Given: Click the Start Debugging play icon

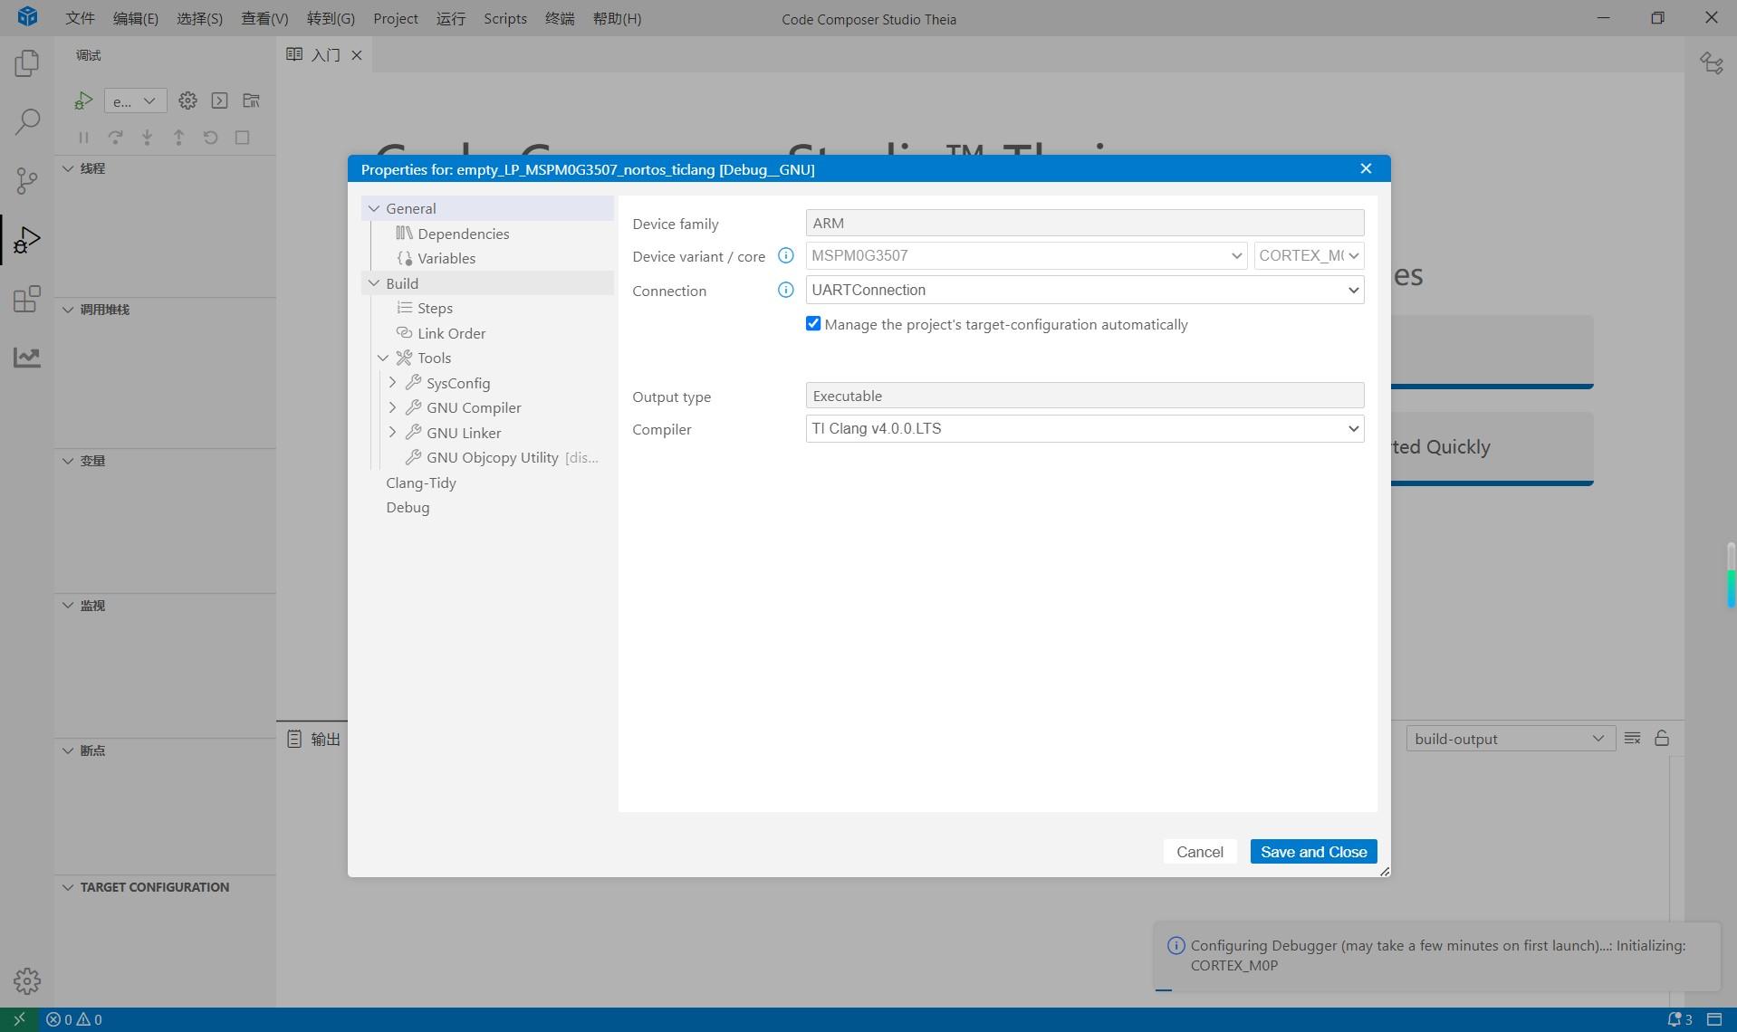Looking at the screenshot, I should [83, 100].
